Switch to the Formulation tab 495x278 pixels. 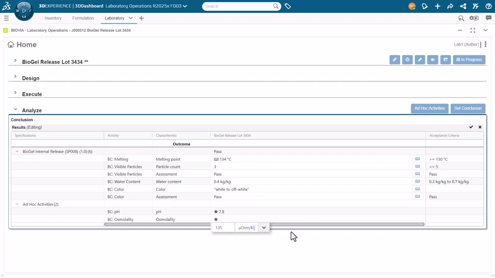click(x=83, y=19)
